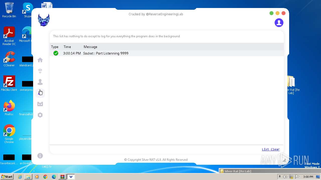Image resolution: width=321 pixels, height=180 pixels.
Task: Open the info about icon at sidebar bottom
Action: 40,156
